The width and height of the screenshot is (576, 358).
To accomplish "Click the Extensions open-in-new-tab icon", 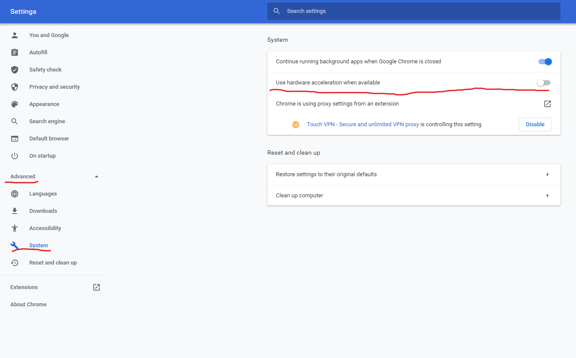I will (x=97, y=287).
